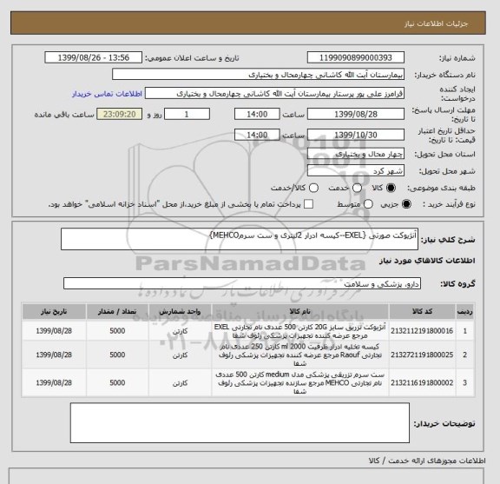
Task: Click the buyer organization name field
Action: pos(259,75)
